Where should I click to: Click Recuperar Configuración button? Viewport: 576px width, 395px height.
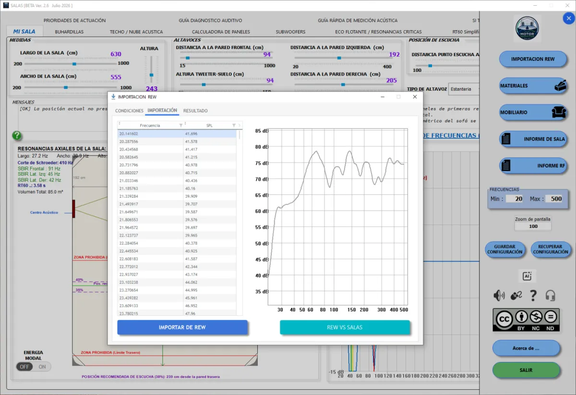tap(550, 249)
